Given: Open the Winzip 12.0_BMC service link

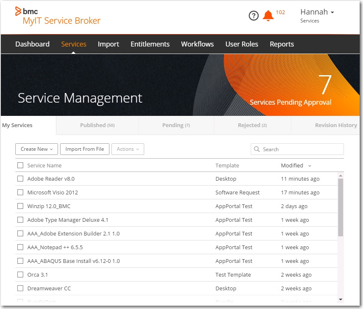Looking at the screenshot, I should click(49, 206).
